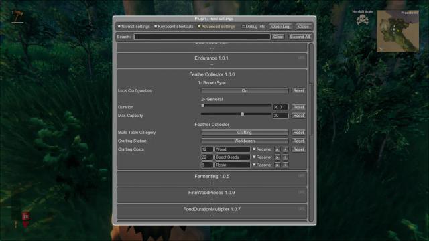This screenshot has height=241, width=429.
Task: Add a row after BeechSeeds with +
Action: click(x=285, y=157)
